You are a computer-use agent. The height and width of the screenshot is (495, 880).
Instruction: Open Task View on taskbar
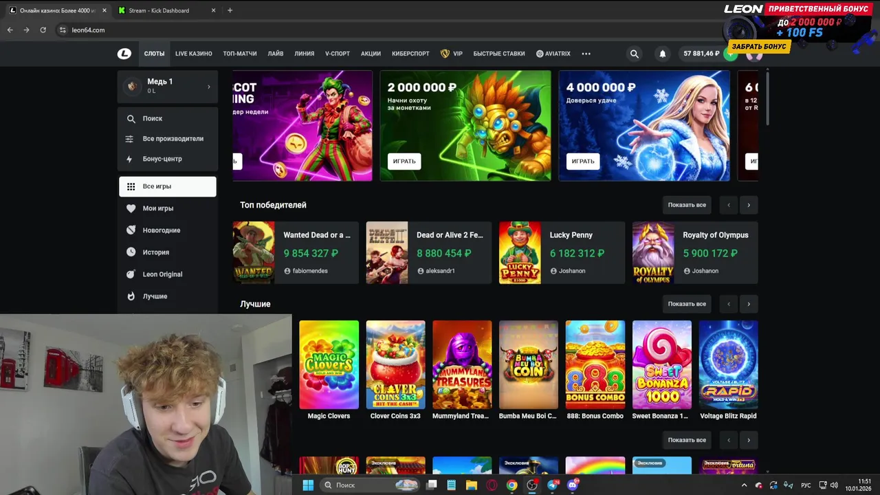tap(431, 485)
